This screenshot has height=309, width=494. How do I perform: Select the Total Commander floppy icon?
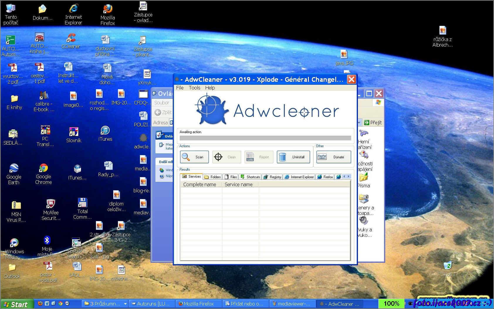pos(82,208)
